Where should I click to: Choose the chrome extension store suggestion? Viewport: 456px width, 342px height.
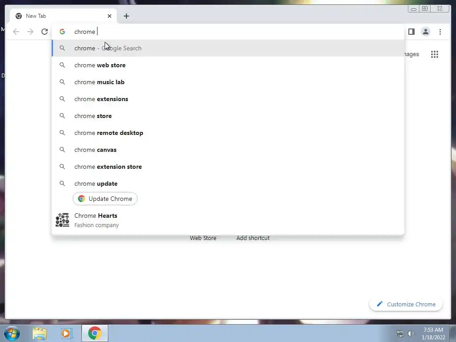(x=228, y=167)
